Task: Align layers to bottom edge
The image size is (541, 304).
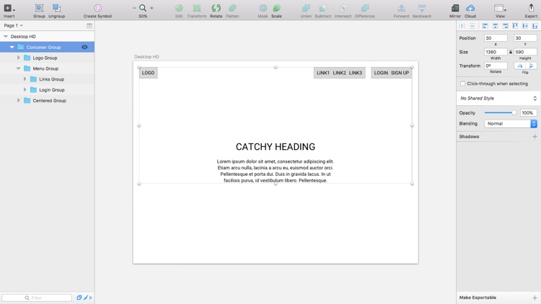Action: tap(535, 26)
